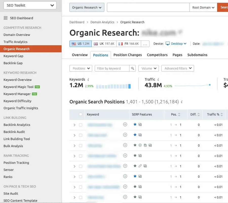Go to the Competitors tab
This screenshot has height=203, width=228.
[x=157, y=55]
